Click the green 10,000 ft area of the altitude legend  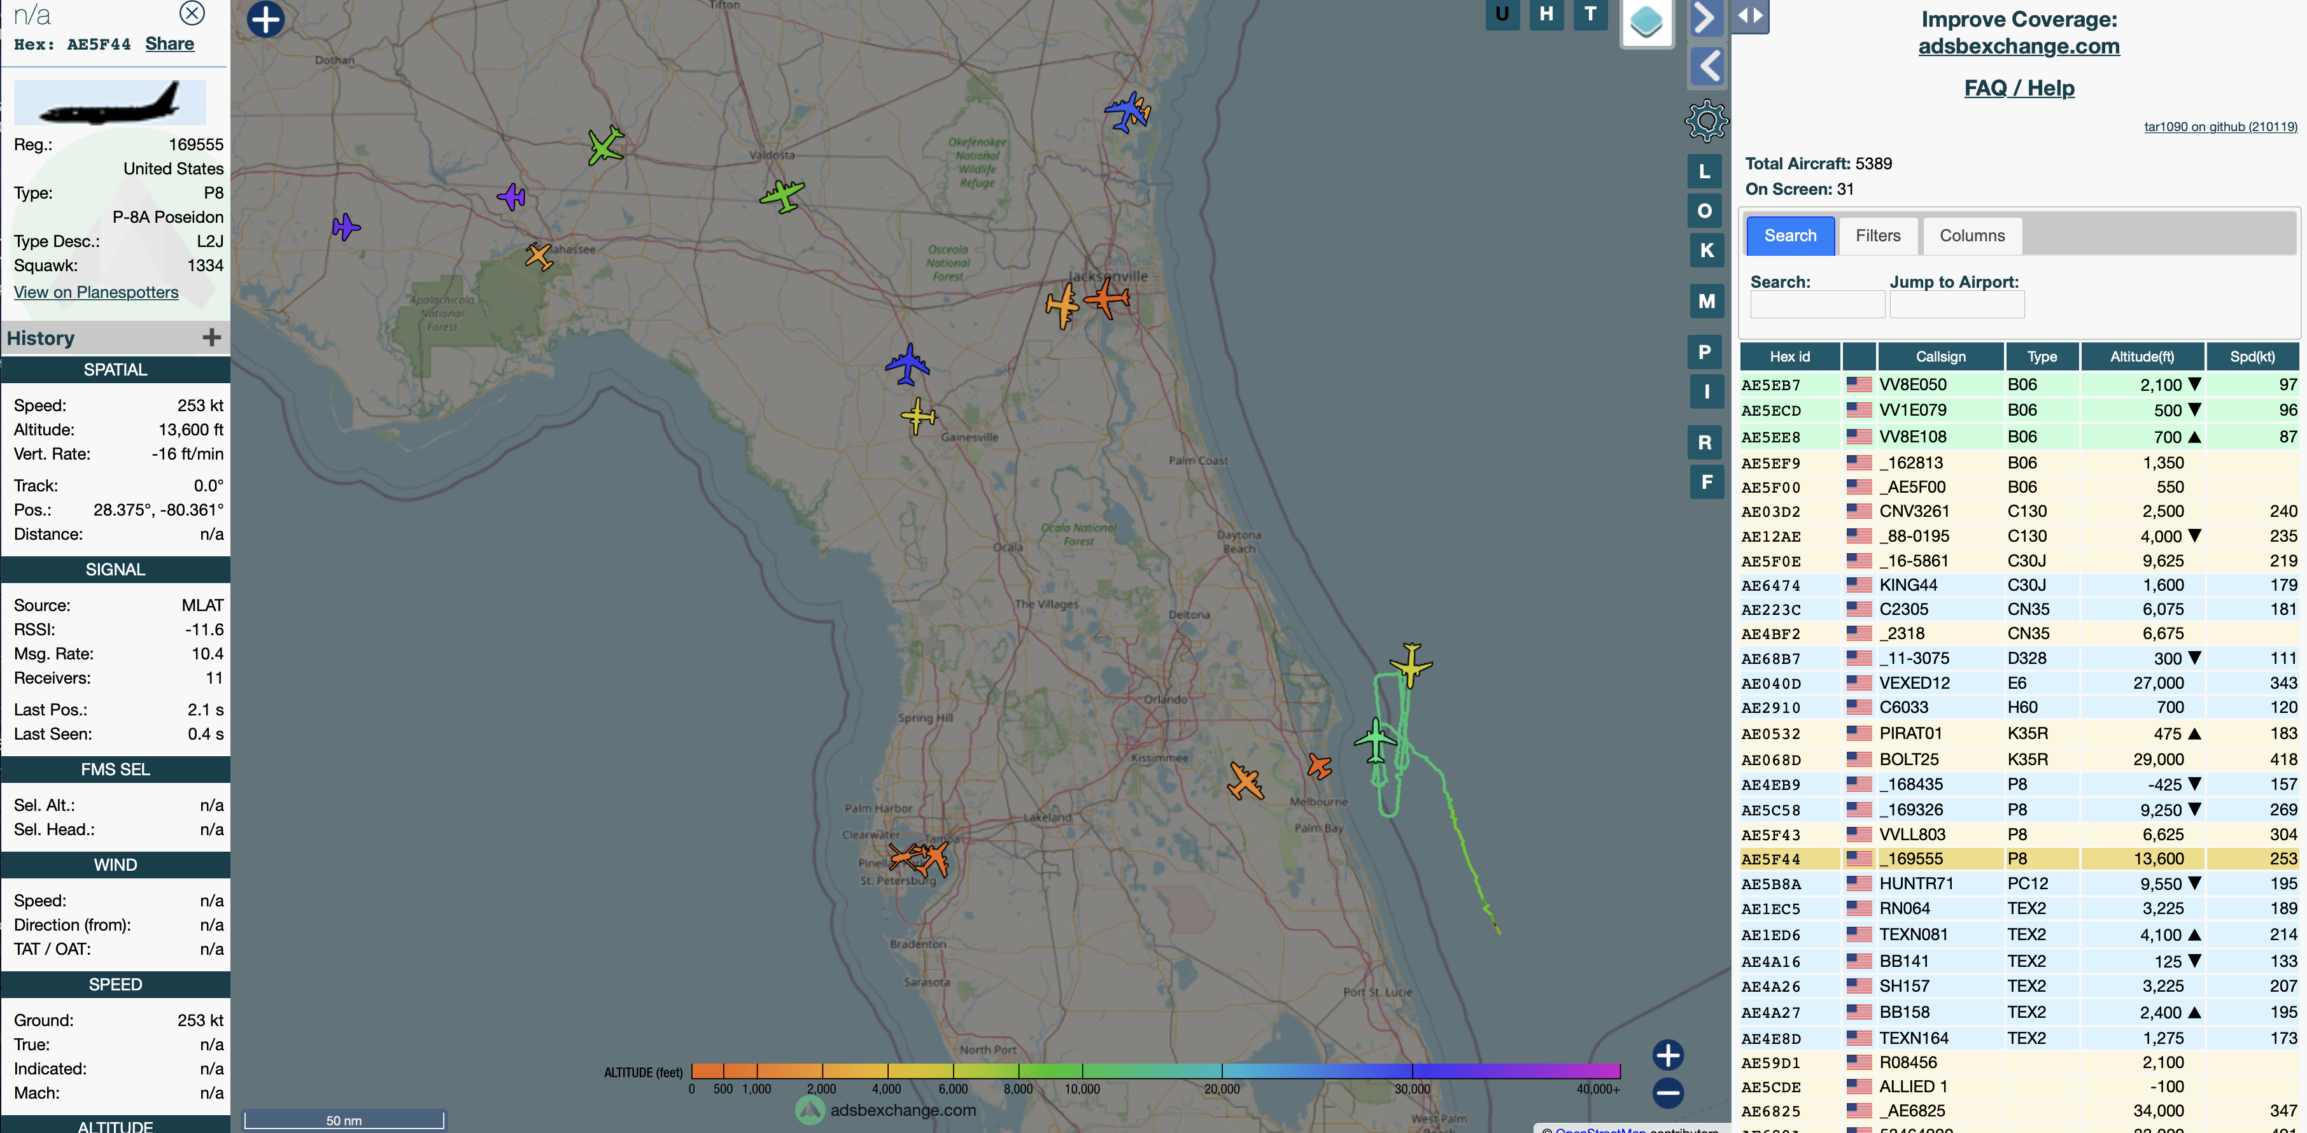click(x=1083, y=1071)
